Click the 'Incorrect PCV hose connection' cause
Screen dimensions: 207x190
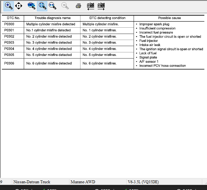(162, 66)
